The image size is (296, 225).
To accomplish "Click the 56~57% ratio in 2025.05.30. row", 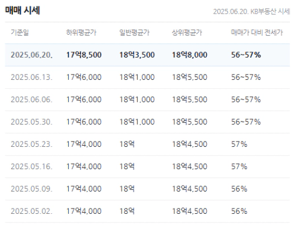I will click(x=246, y=122).
